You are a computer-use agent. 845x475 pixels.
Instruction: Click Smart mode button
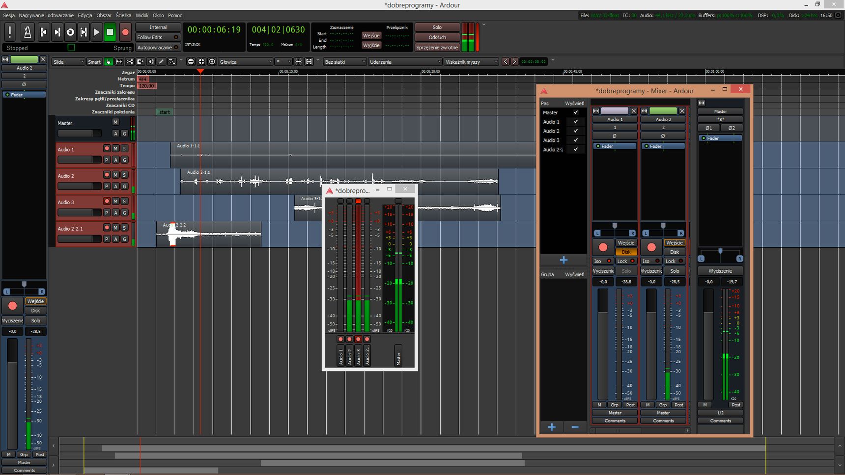tap(94, 62)
